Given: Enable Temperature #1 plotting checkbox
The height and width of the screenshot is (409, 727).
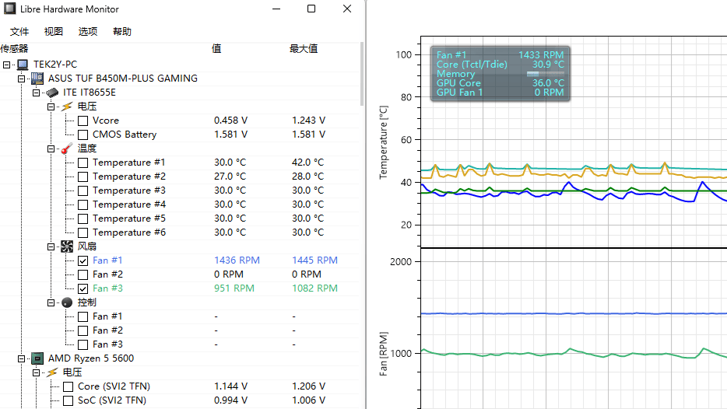Looking at the screenshot, I should [83, 163].
